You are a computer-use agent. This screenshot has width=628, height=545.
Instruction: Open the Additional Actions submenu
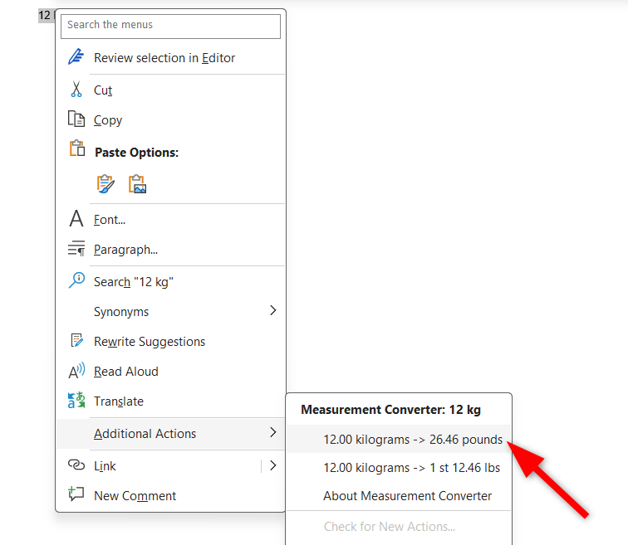[x=171, y=434]
